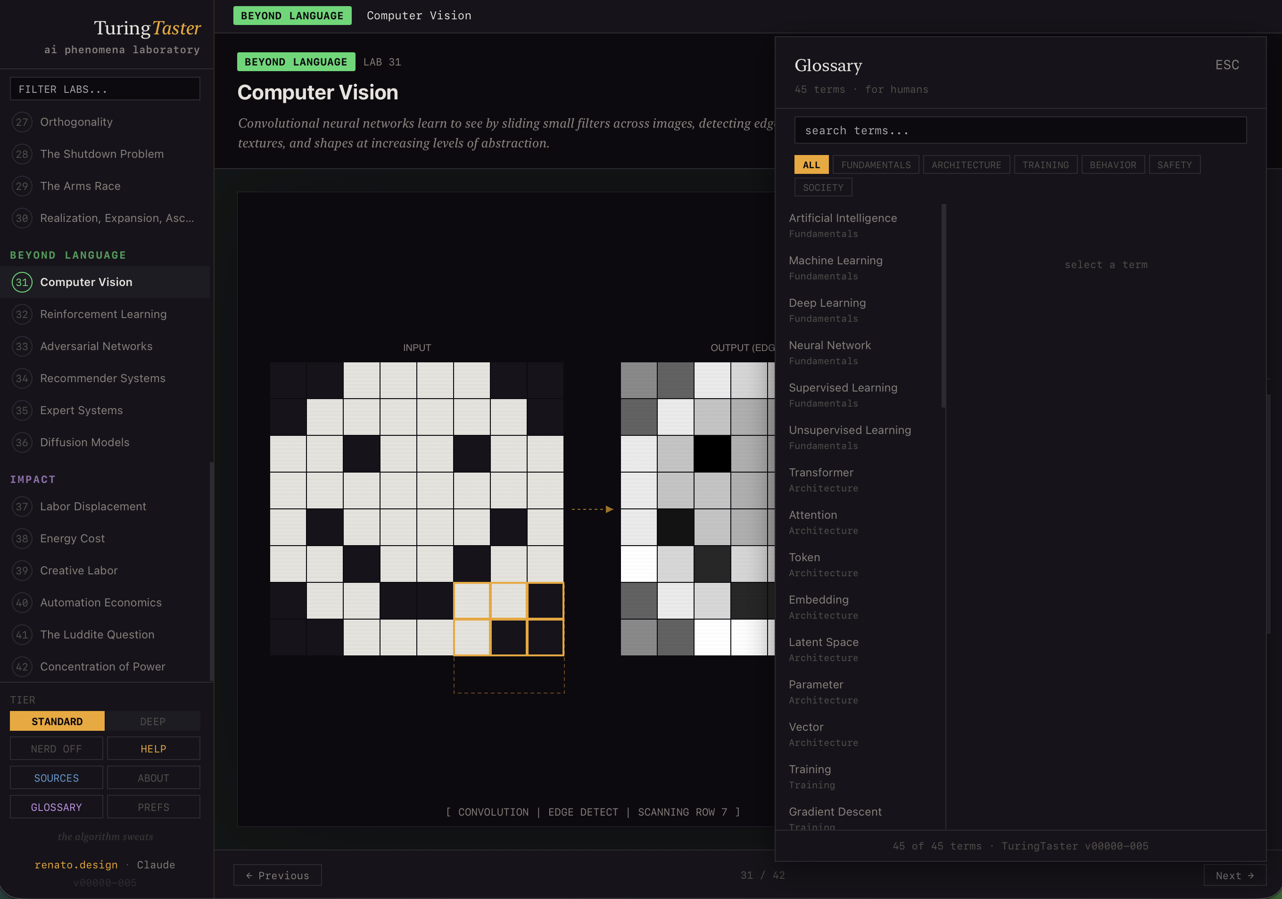Click the circled 32 Reinforcement Learning badge

click(22, 314)
